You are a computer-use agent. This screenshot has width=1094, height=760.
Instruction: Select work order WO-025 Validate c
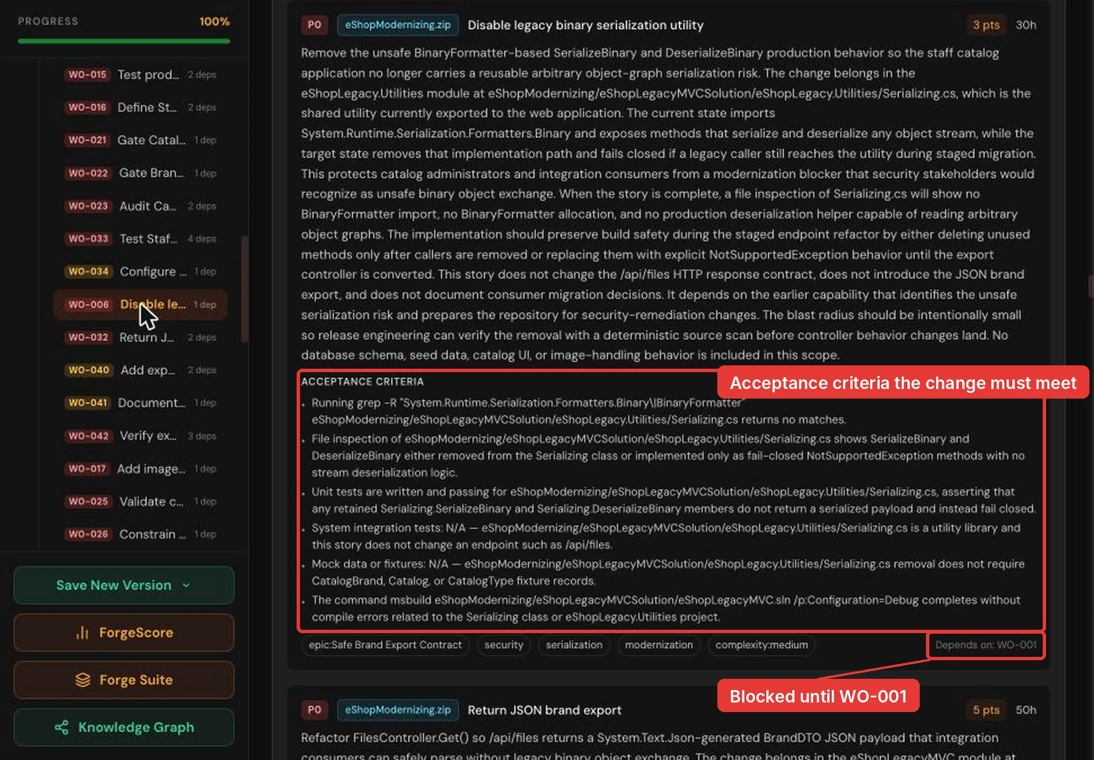point(140,501)
